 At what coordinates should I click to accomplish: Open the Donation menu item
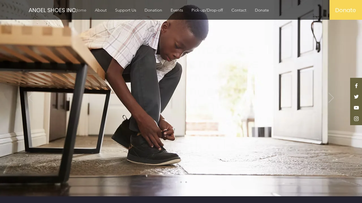point(153,10)
